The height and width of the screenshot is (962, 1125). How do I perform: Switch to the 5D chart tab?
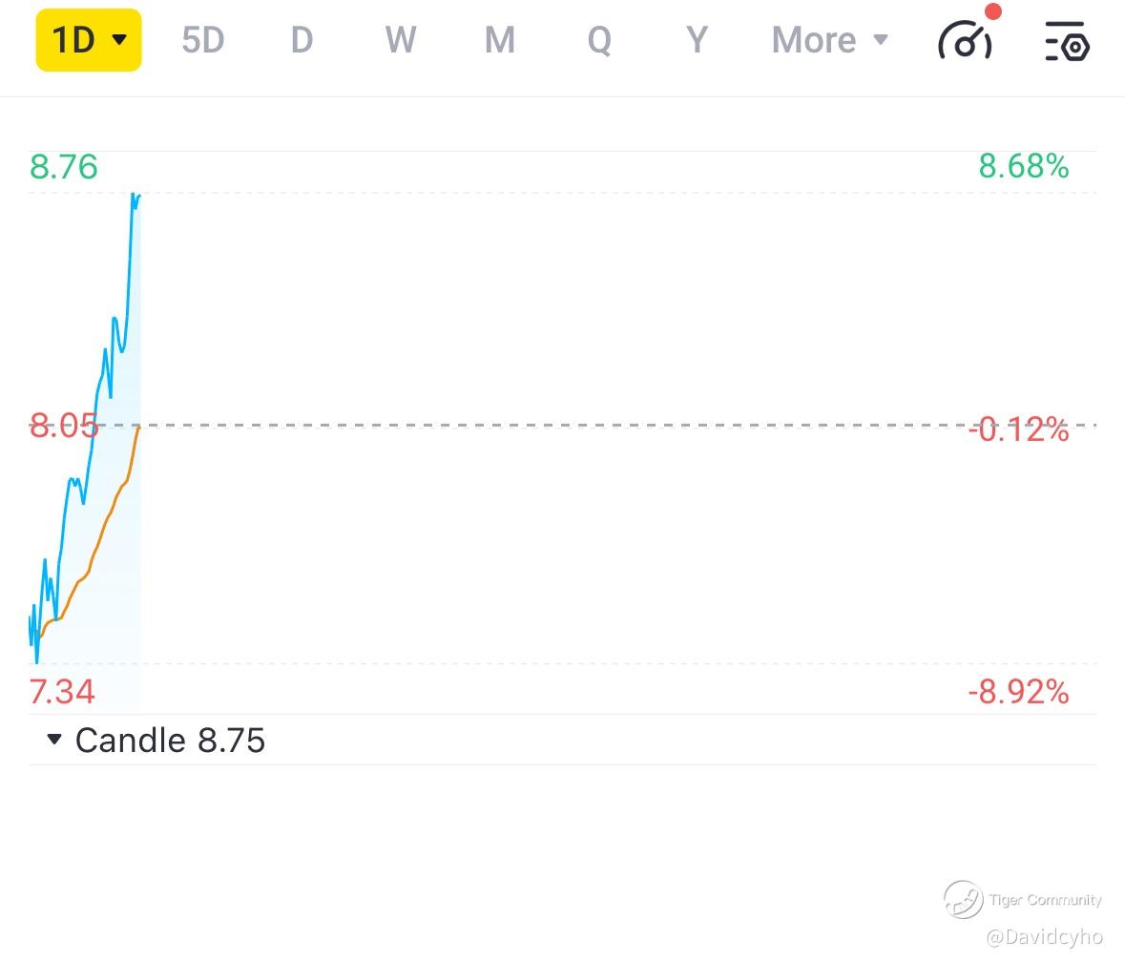pos(202,40)
